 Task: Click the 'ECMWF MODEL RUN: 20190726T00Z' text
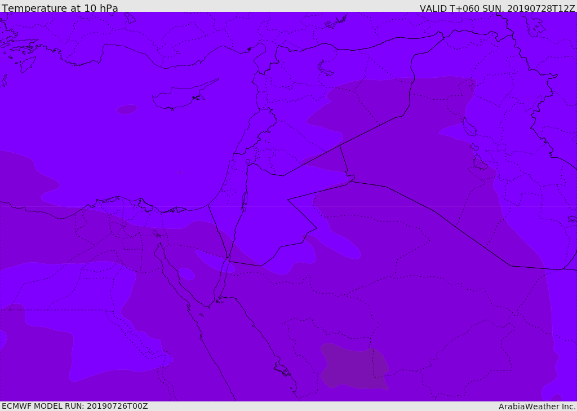pyautogui.click(x=75, y=406)
